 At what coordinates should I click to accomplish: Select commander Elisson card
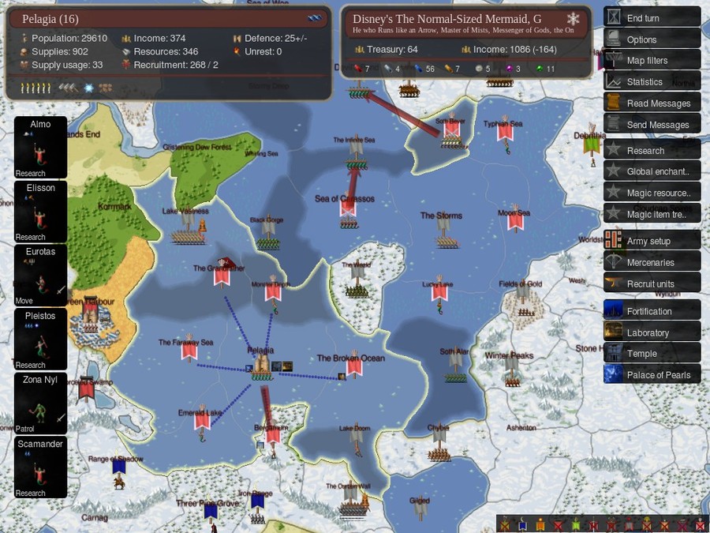click(x=41, y=212)
